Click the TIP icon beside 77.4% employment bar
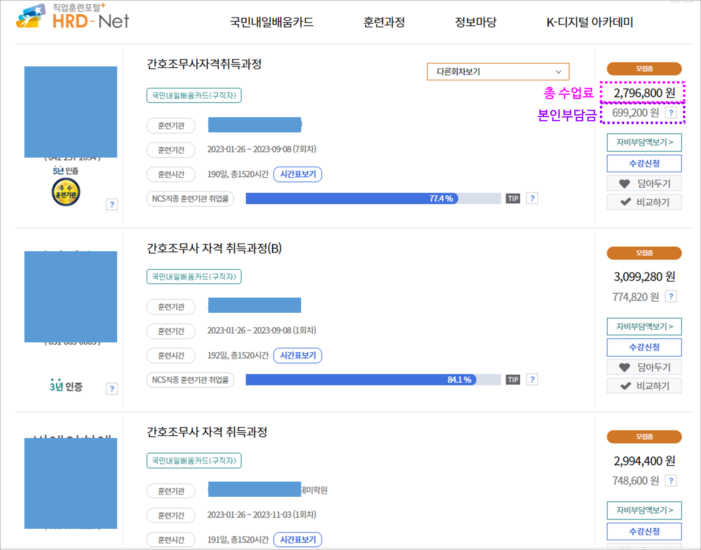This screenshot has height=550, width=701. tap(513, 198)
